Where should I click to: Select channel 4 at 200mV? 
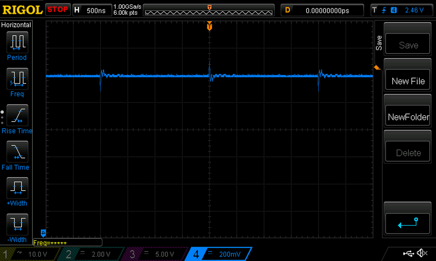click(219, 254)
